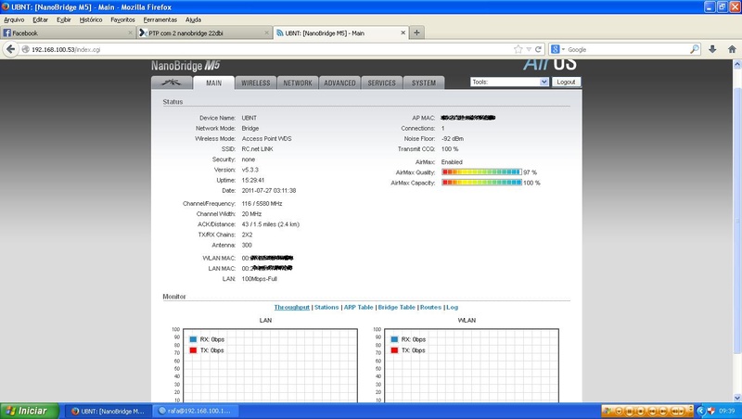The height and width of the screenshot is (419, 742).
Task: Open the NETWORK tab
Action: click(298, 83)
